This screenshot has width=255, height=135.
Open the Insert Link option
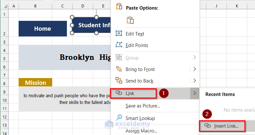pyautogui.click(x=226, y=126)
